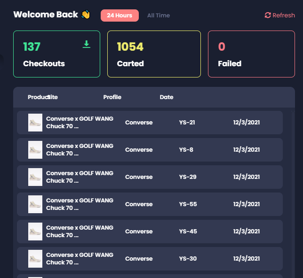Select product name in YS-30 row
Screen dimensions: 303x278
tap(80, 259)
